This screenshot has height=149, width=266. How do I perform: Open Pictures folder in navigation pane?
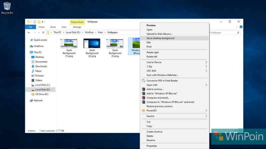(38, 76)
